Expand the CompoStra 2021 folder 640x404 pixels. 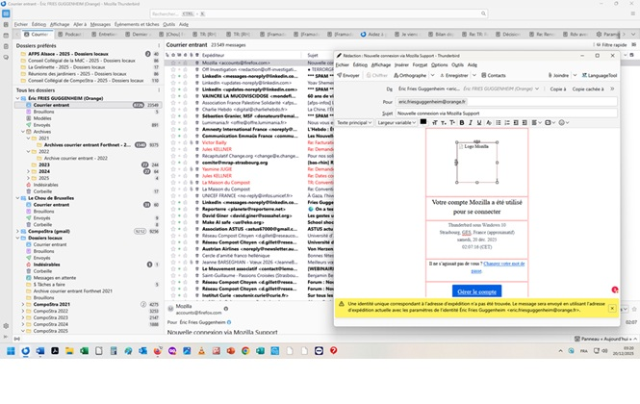(x=22, y=304)
